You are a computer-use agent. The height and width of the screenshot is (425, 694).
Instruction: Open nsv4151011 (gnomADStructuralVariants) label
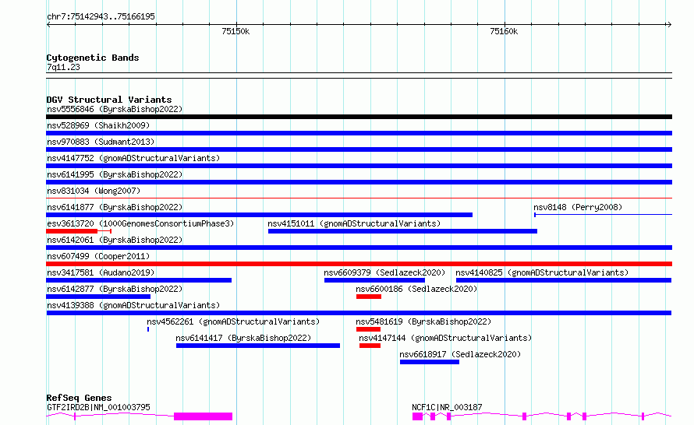point(354,223)
